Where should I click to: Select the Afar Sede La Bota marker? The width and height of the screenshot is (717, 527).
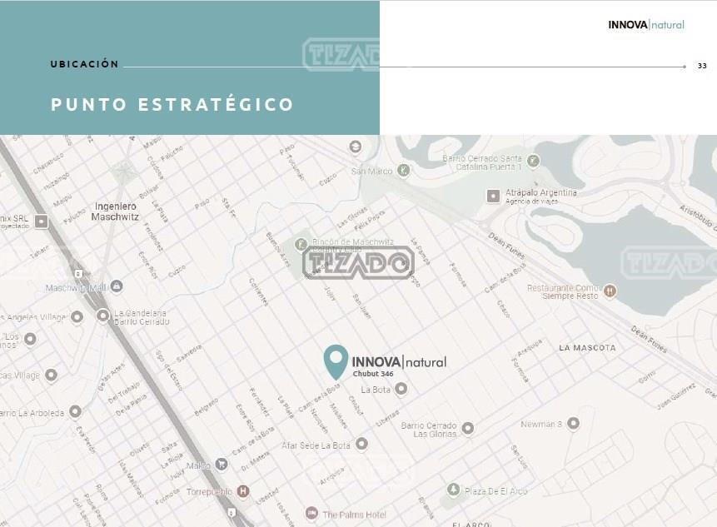tap(361, 444)
